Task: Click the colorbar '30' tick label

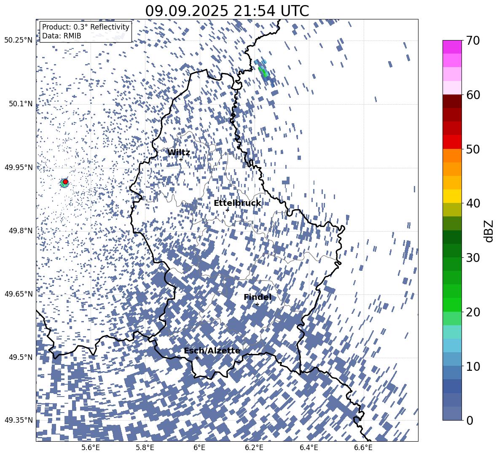Action: click(x=473, y=257)
